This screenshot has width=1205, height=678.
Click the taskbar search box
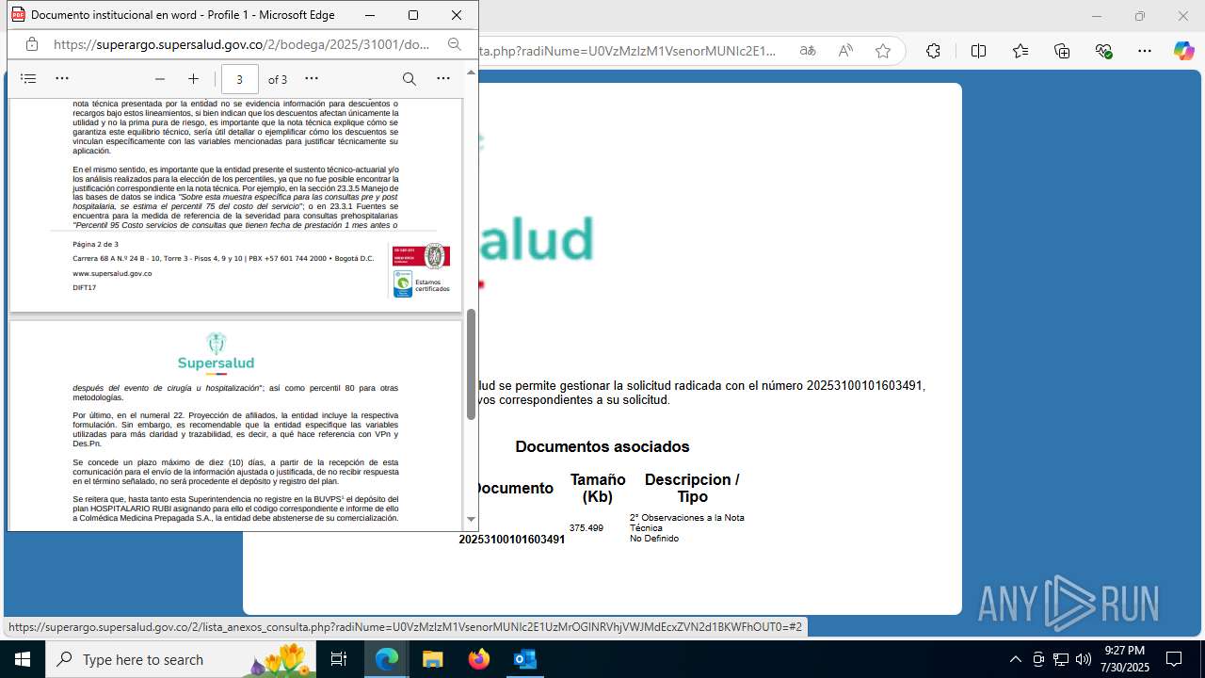[x=182, y=659]
